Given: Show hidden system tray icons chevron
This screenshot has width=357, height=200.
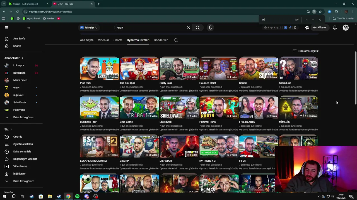Looking at the screenshot, I should click(319, 196).
